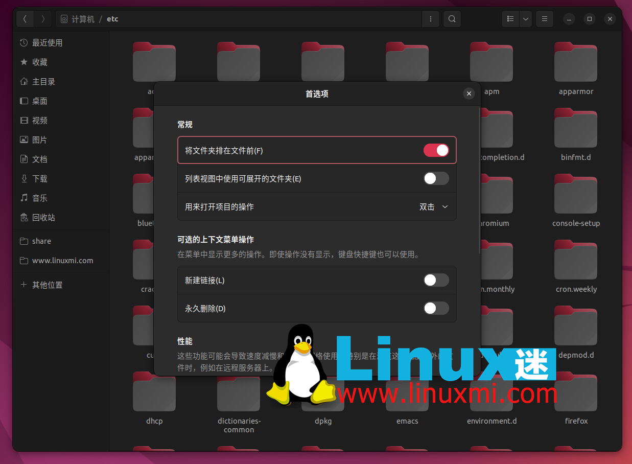The height and width of the screenshot is (464, 632).
Task: Select the depmod.d folder
Action: [x=576, y=333]
